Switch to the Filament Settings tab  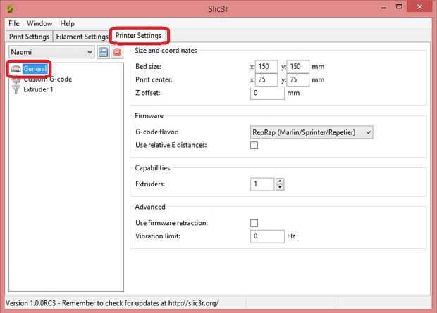(x=82, y=37)
